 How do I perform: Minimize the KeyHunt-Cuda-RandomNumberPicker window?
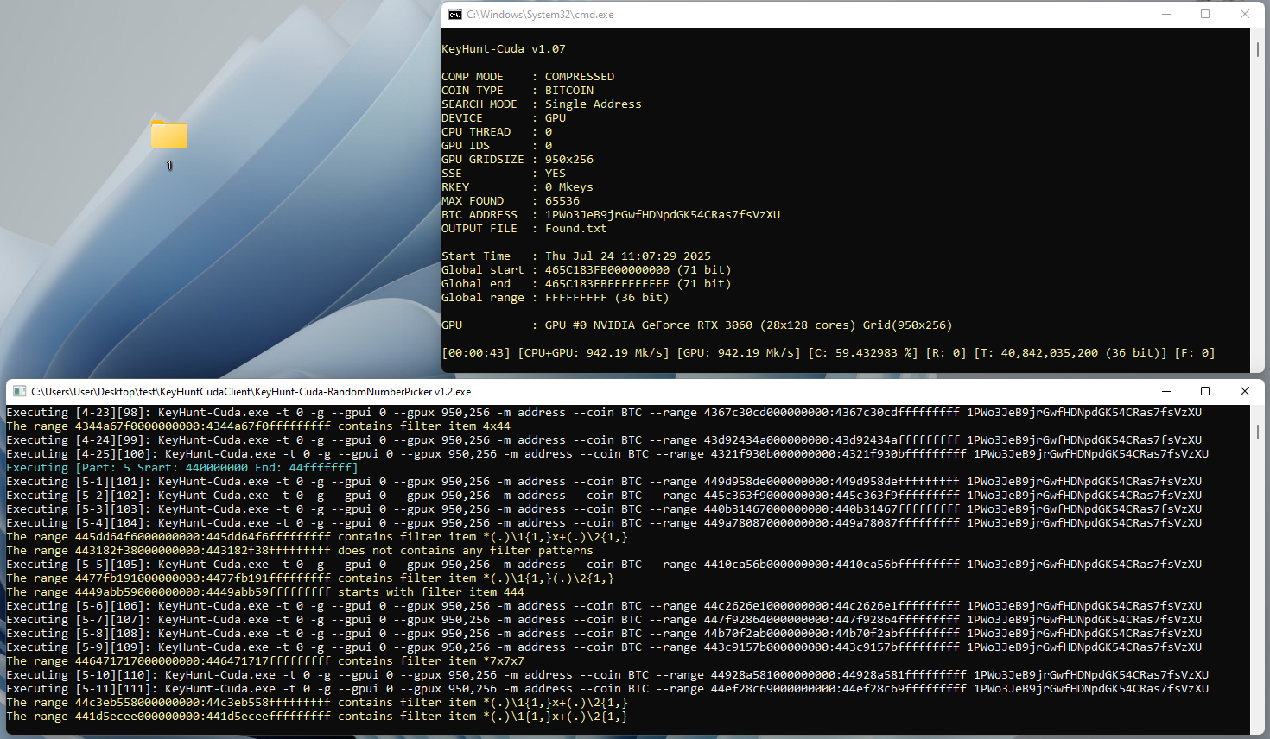1165,392
